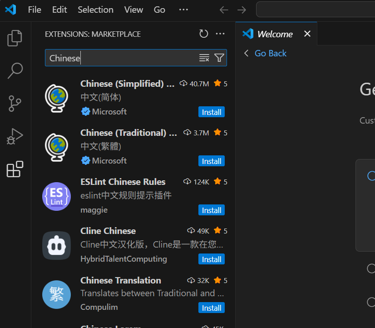Image resolution: width=375 pixels, height=328 pixels.
Task: Refresh the extensions marketplace list
Action: [203, 34]
